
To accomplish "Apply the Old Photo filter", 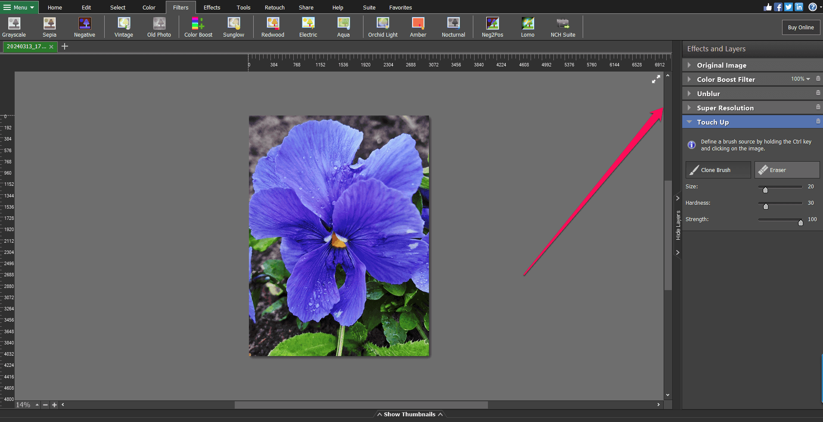I will coord(159,27).
